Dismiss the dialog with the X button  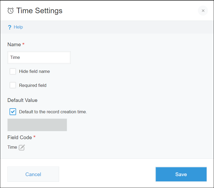203,11
